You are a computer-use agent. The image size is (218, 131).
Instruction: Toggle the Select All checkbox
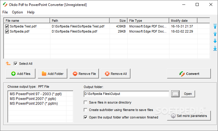15,64
